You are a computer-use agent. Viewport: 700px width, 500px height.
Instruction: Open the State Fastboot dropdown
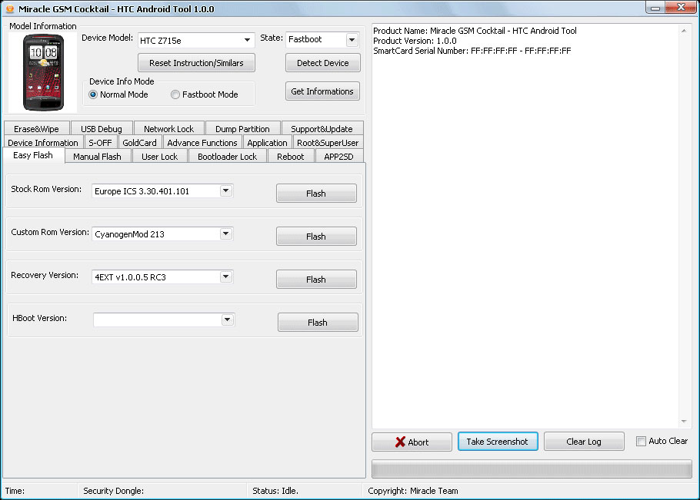click(x=352, y=40)
